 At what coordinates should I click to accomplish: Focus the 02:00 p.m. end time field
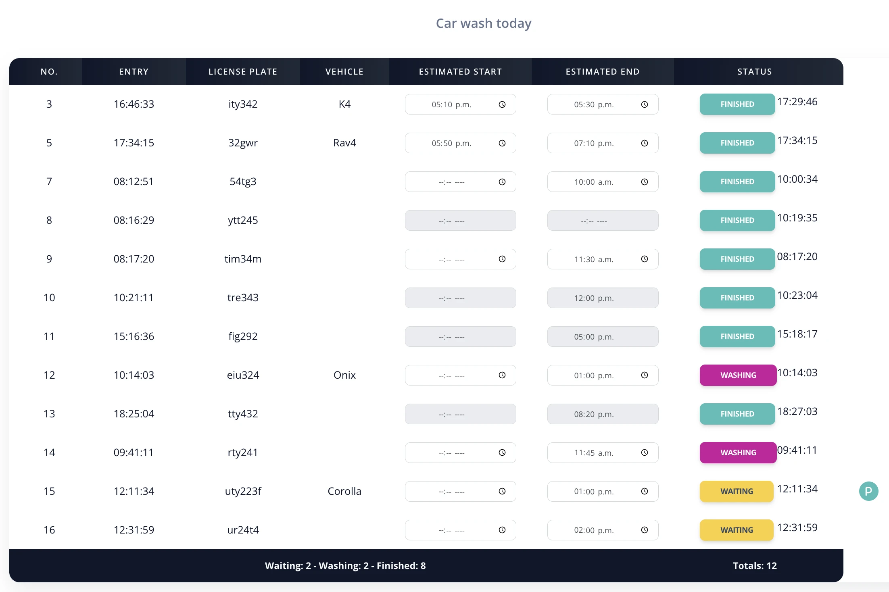tap(603, 530)
